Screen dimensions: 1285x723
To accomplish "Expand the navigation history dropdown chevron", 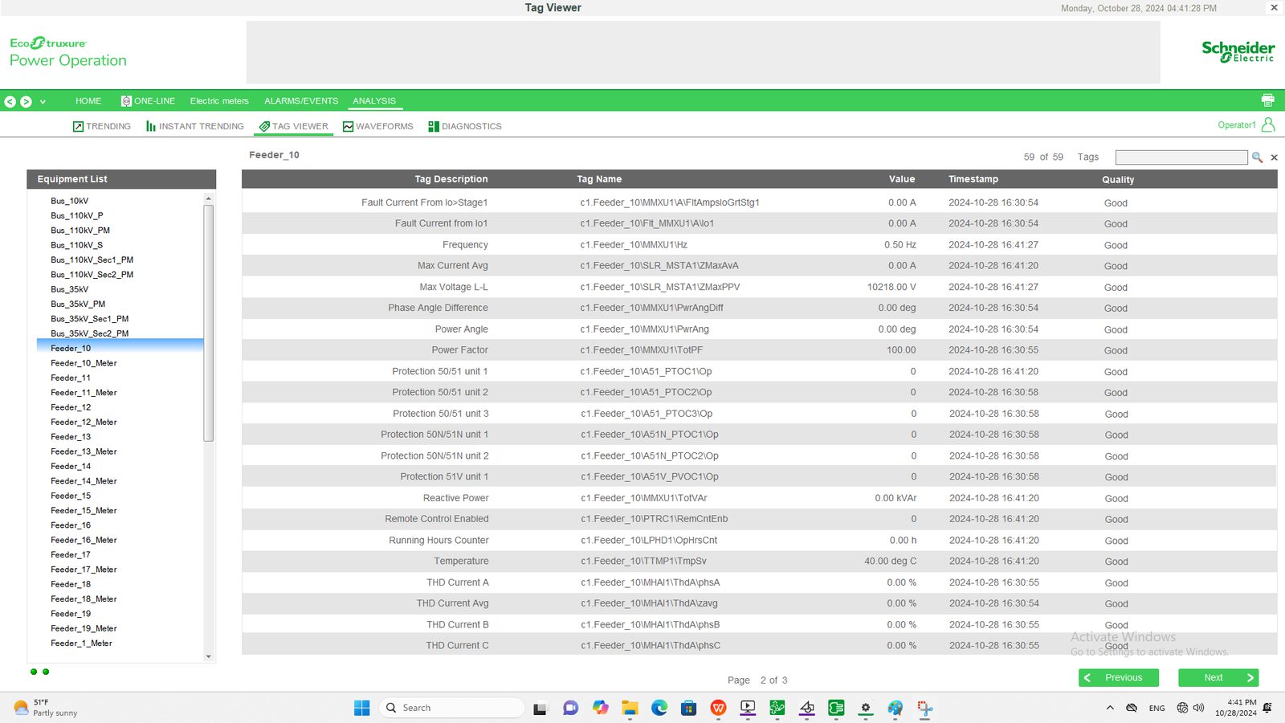I will click(x=43, y=102).
